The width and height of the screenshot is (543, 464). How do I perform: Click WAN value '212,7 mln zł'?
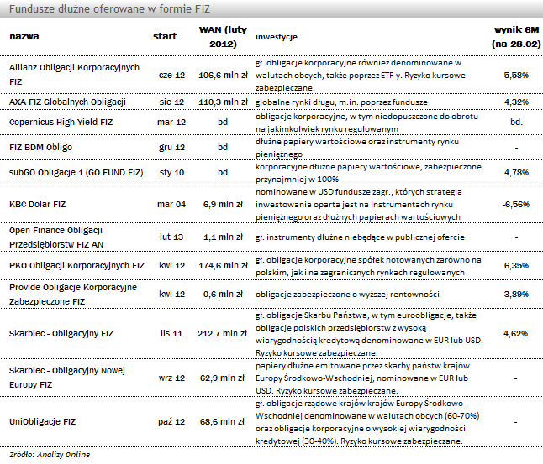tap(222, 334)
